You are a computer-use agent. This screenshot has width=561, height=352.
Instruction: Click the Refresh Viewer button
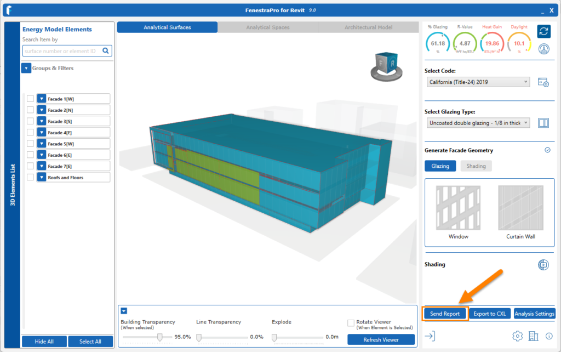pos(381,339)
